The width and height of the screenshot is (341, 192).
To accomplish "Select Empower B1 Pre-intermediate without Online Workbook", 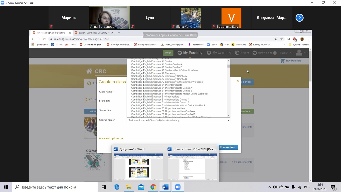I will click(x=170, y=94).
